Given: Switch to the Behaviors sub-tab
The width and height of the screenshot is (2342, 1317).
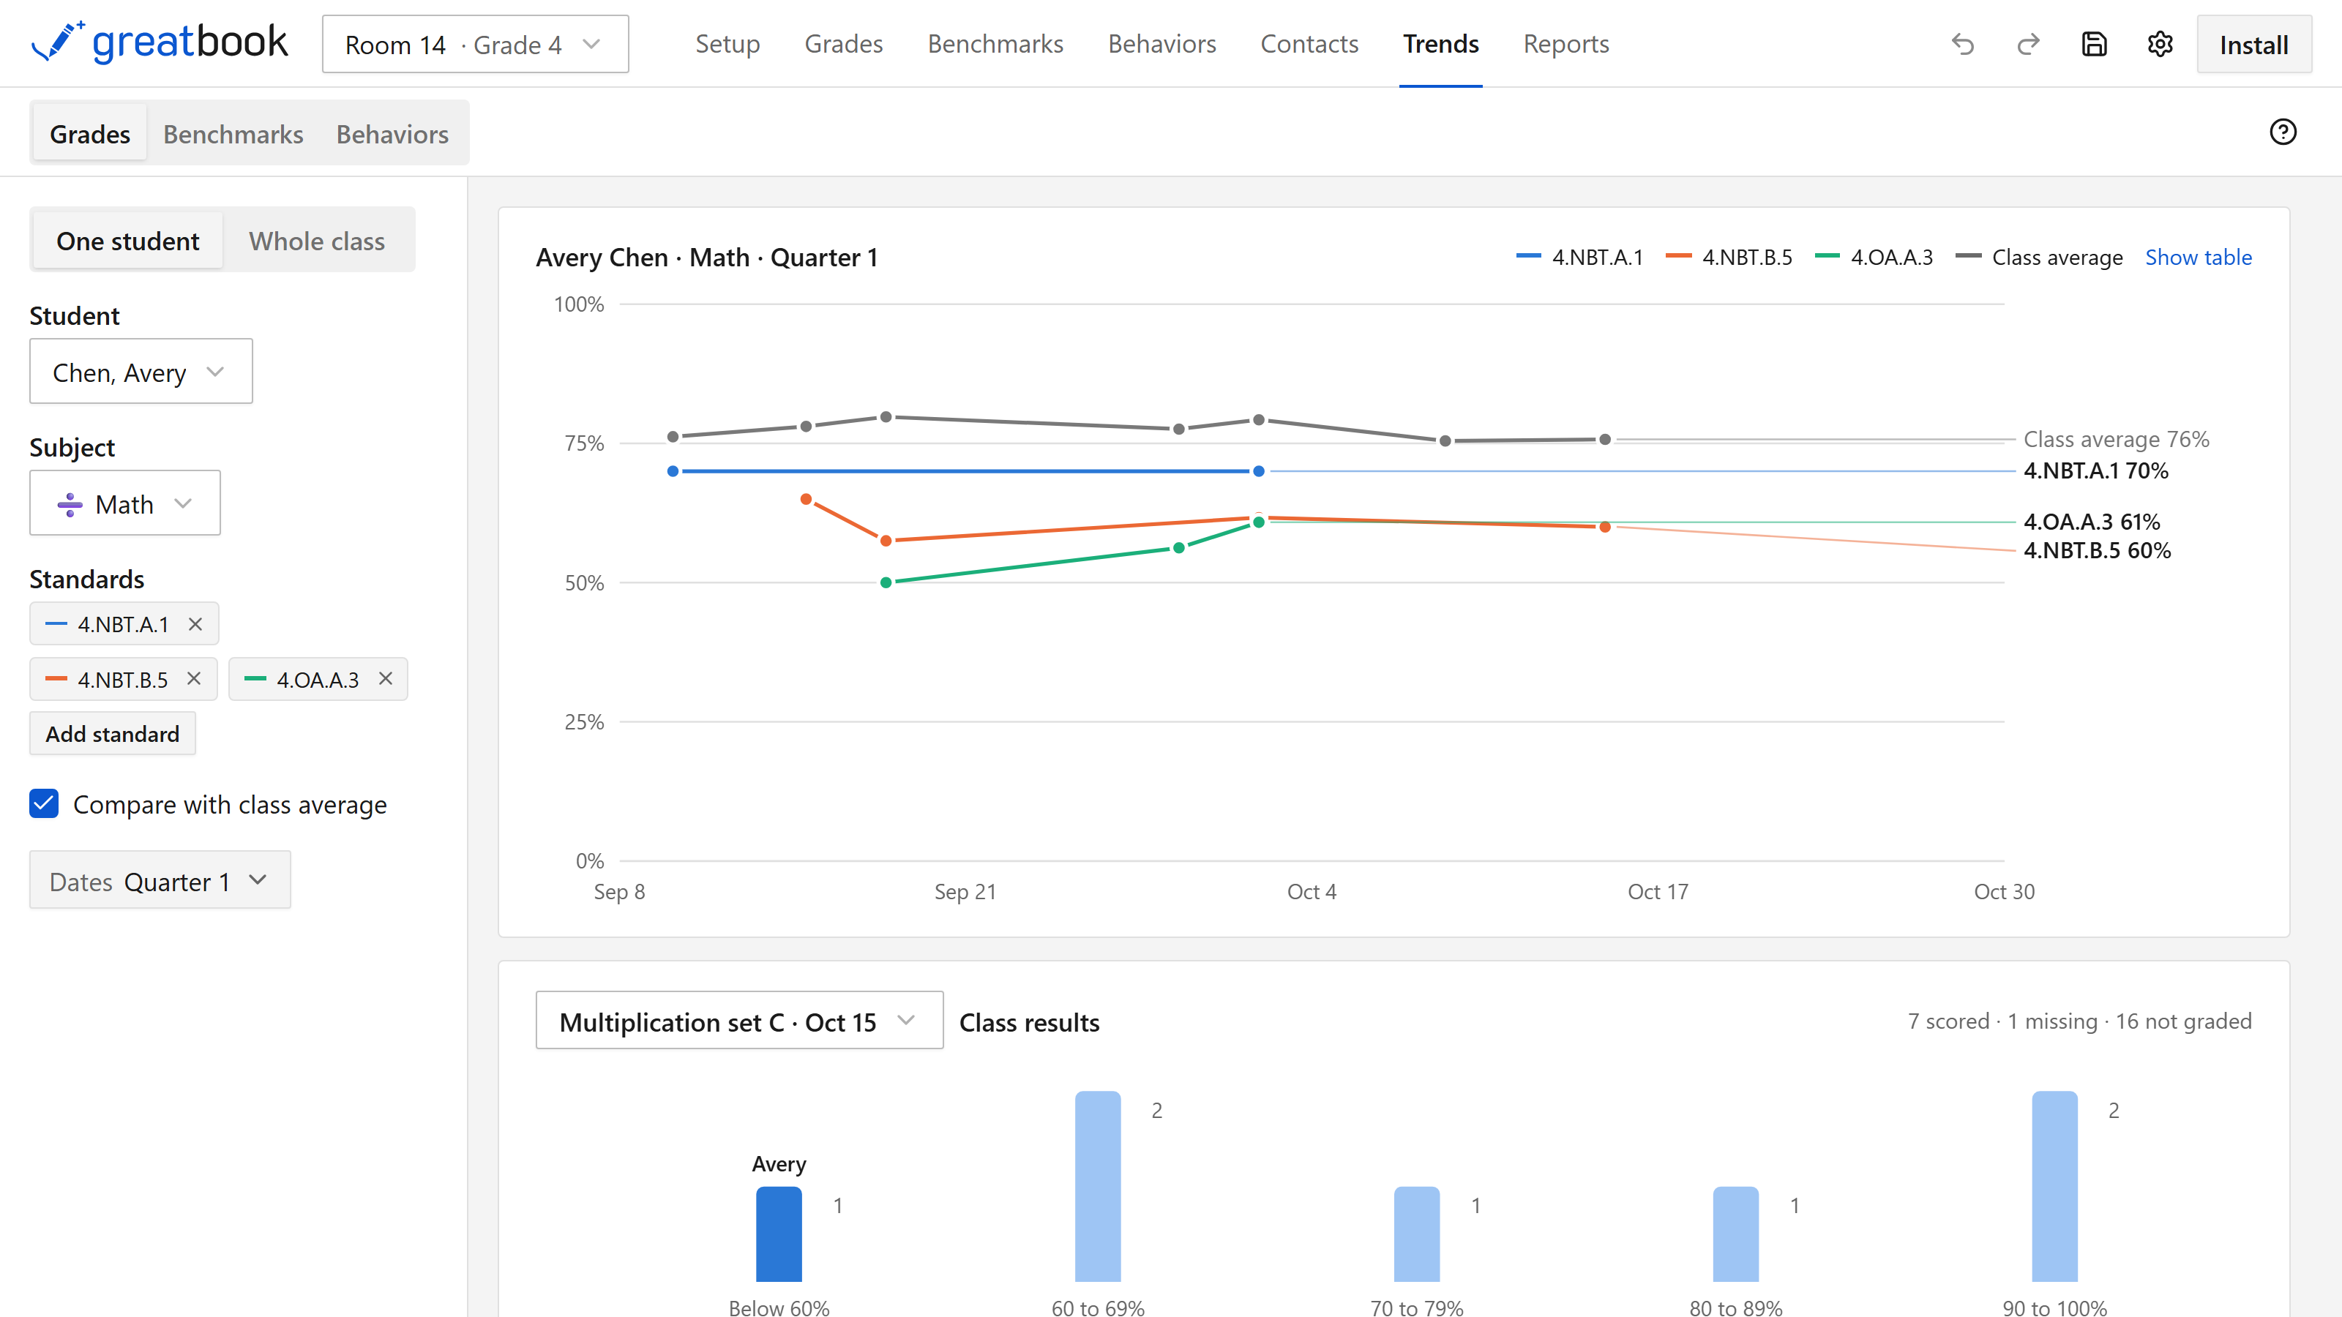Looking at the screenshot, I should [x=392, y=134].
